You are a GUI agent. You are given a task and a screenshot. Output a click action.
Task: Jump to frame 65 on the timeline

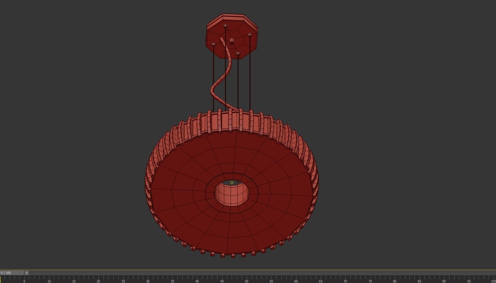(x=321, y=281)
